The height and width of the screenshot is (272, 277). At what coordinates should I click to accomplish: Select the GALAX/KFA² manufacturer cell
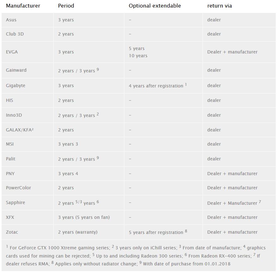point(20,130)
